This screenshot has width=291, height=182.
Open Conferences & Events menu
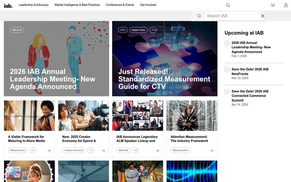point(120,5)
